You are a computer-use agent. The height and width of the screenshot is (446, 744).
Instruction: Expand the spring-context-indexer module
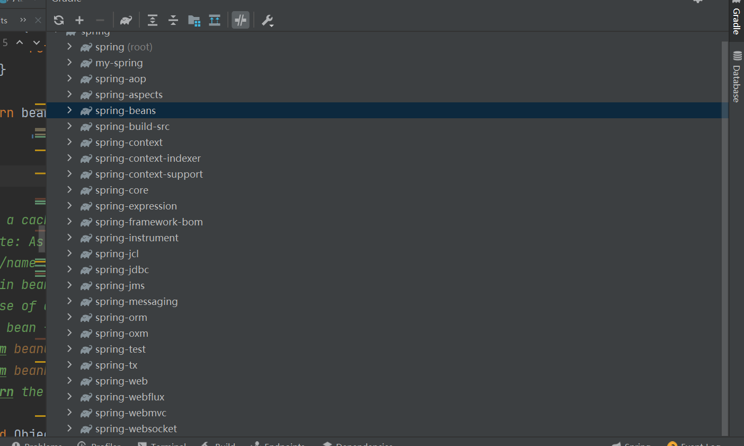(x=69, y=158)
